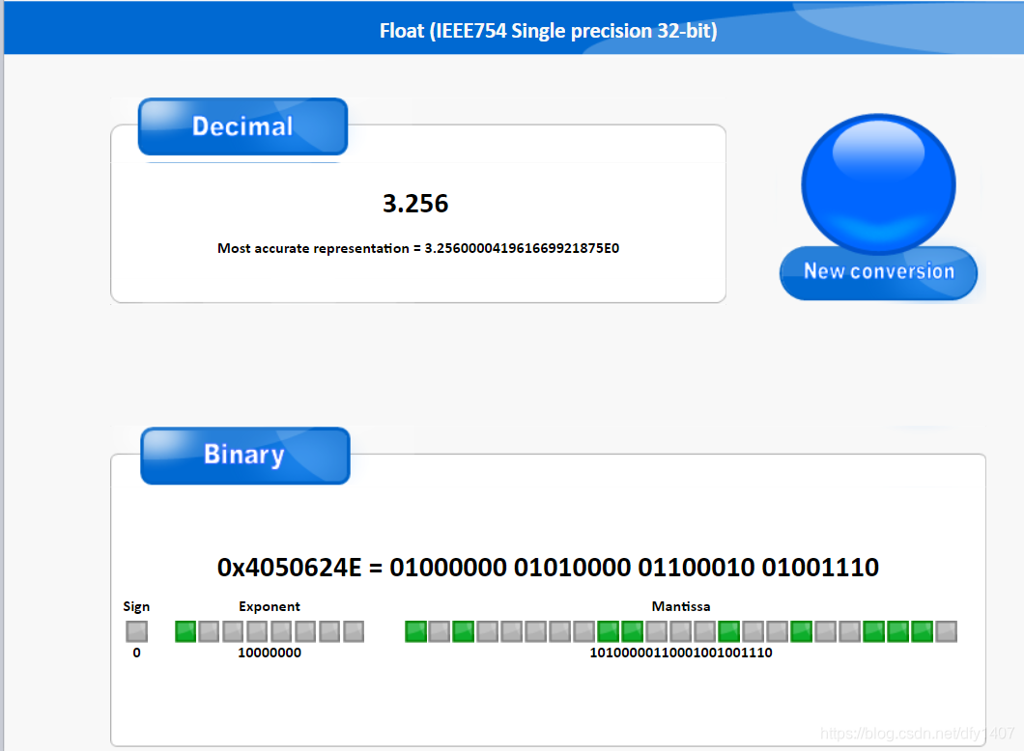Click the Mantissa label above the bits
The width and height of the screenshot is (1024, 751).
[681, 606]
